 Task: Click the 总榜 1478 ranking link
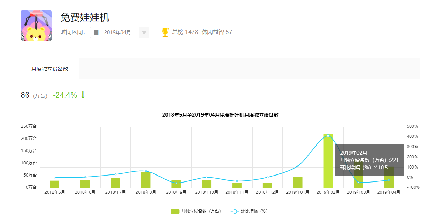pyautogui.click(x=185, y=32)
